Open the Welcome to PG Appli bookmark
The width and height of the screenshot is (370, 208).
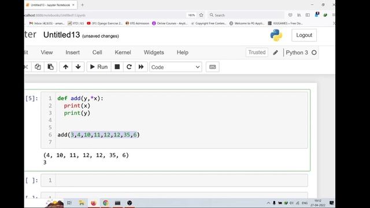click(x=247, y=23)
